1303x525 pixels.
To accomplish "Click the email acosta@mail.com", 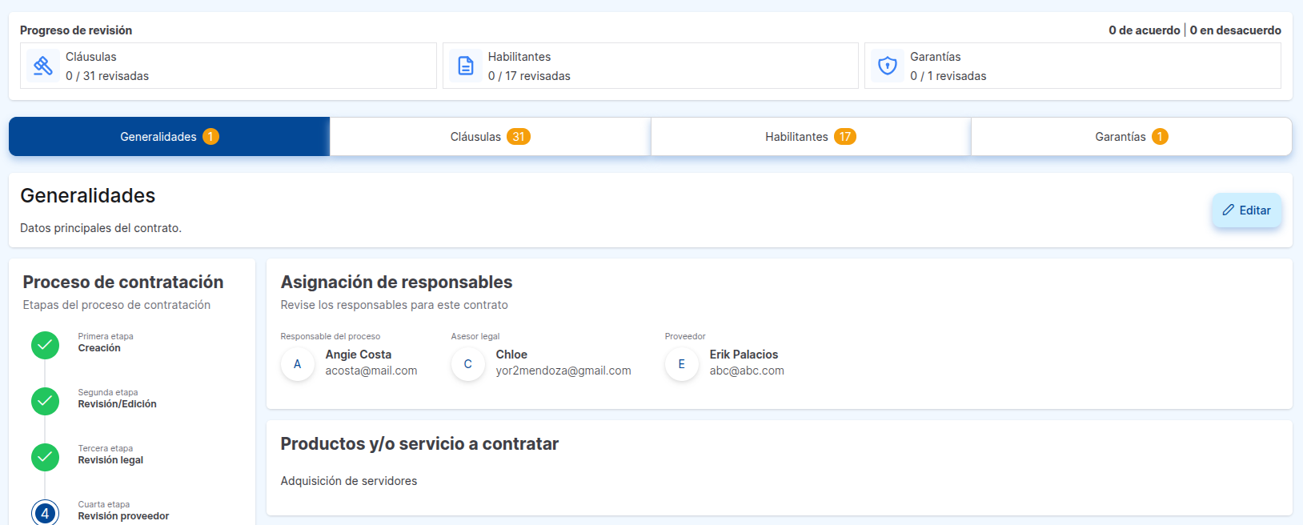I will (x=371, y=371).
